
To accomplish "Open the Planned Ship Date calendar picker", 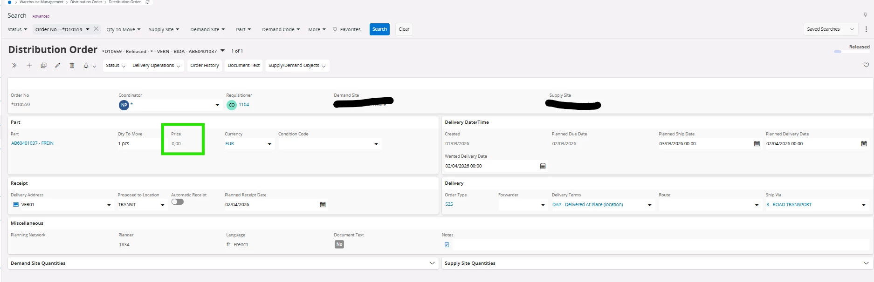I will 757,144.
